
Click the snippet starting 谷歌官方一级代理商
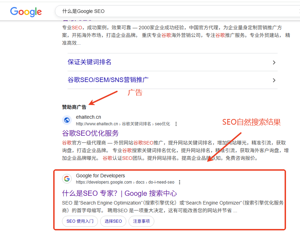(175, 150)
